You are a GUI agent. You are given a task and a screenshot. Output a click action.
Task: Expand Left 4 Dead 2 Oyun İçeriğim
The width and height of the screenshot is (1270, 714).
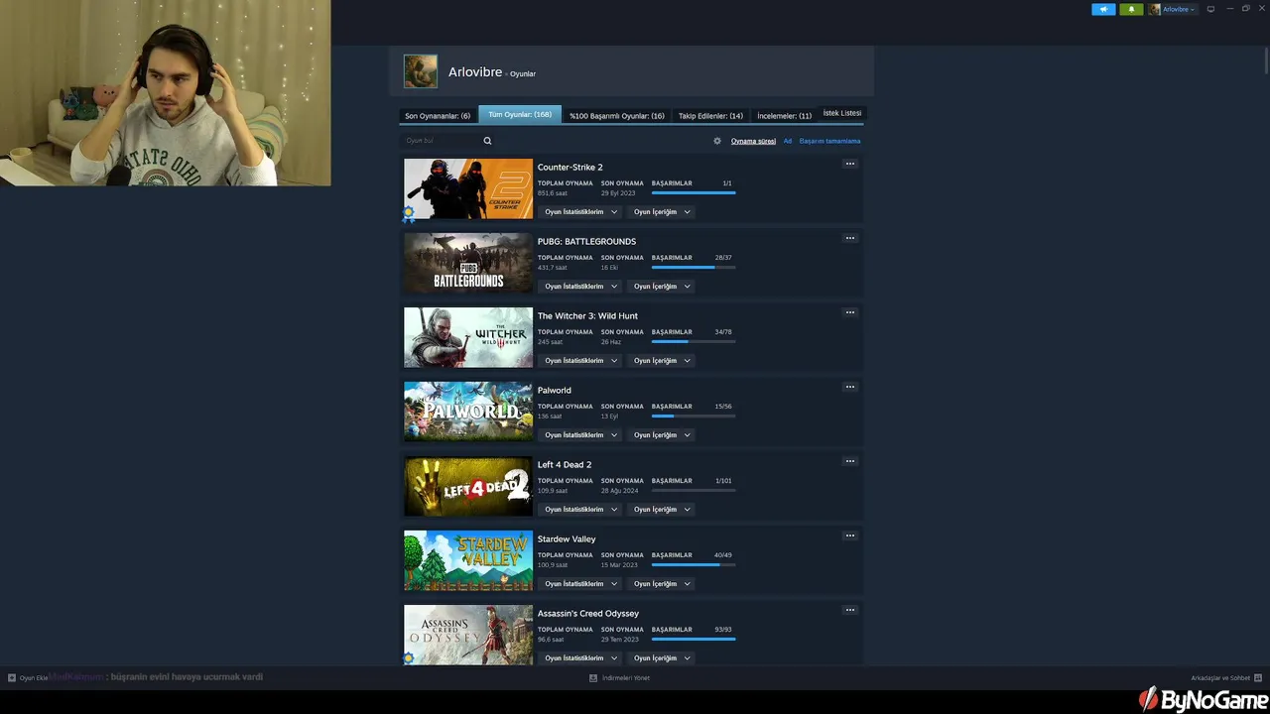pos(662,510)
